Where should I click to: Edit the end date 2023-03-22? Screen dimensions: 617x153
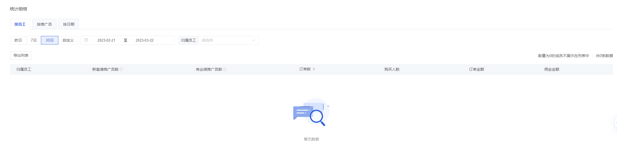coord(144,40)
